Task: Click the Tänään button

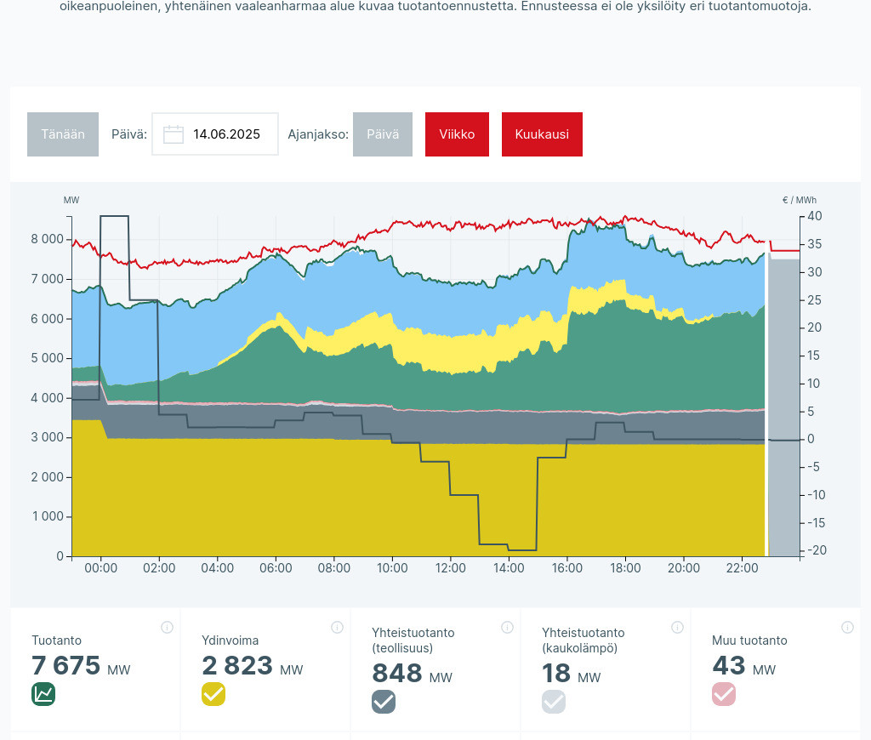Action: coord(63,134)
